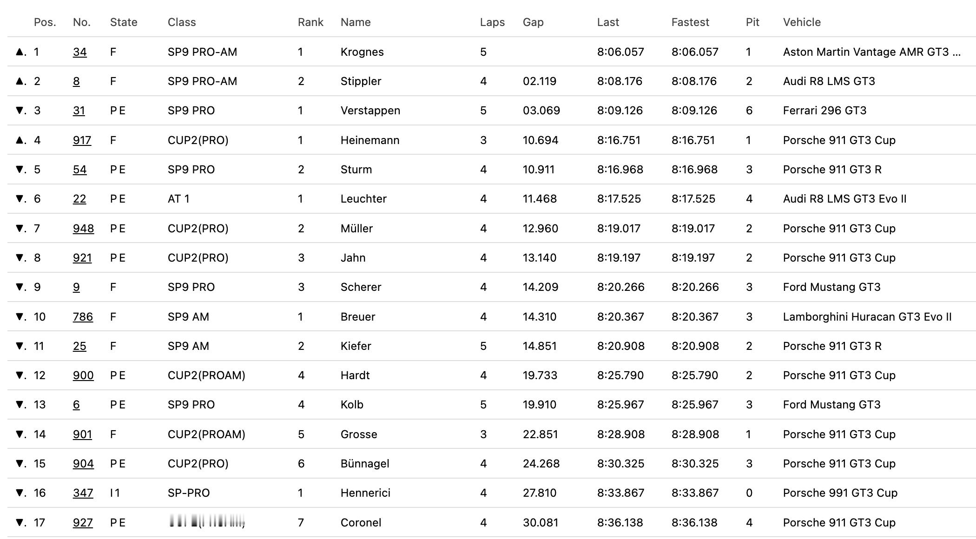
Task: Click the down arrow for Verstappen's row
Action: point(20,111)
